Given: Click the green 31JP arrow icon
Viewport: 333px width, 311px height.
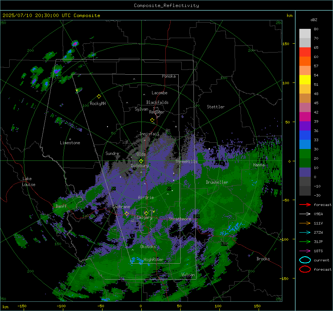Looking at the screenshot, I should coord(305,241).
